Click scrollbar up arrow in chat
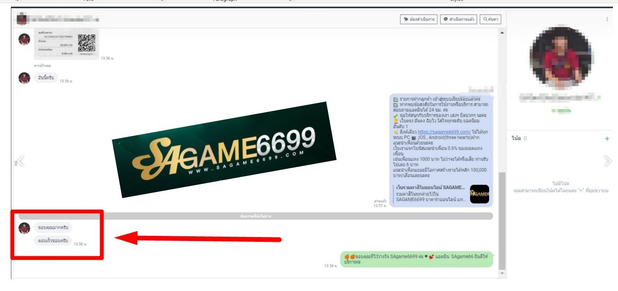This screenshot has height=291, width=618. 502,33
